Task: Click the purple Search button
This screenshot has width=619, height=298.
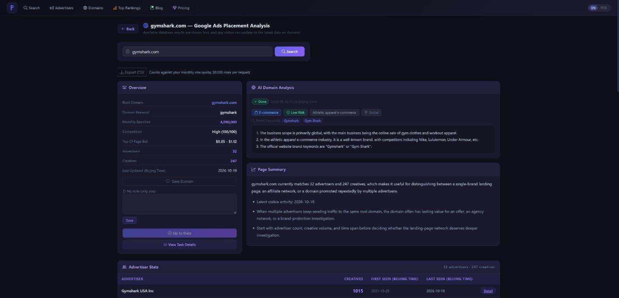Action: [x=289, y=52]
